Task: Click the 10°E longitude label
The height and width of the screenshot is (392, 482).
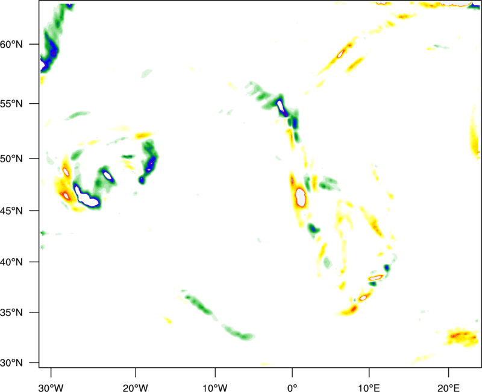Action: pos(369,388)
